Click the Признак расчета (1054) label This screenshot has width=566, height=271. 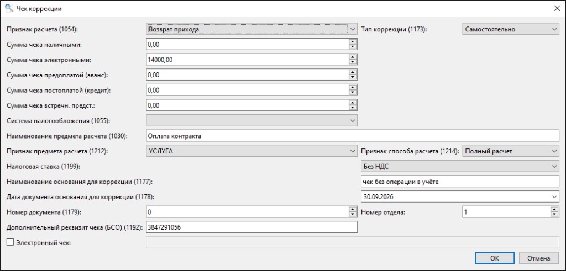tap(43, 29)
